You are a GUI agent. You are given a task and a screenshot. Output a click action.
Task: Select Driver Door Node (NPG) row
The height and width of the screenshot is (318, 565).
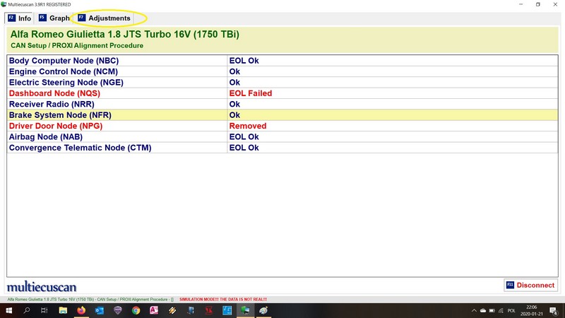[282, 126]
